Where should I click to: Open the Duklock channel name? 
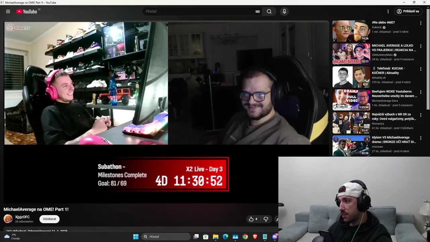pyautogui.click(x=377, y=27)
